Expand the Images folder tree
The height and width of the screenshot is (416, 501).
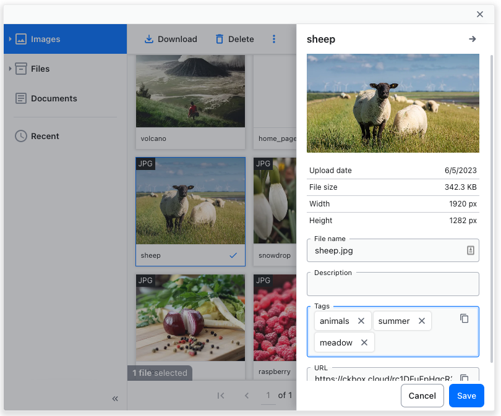point(10,39)
